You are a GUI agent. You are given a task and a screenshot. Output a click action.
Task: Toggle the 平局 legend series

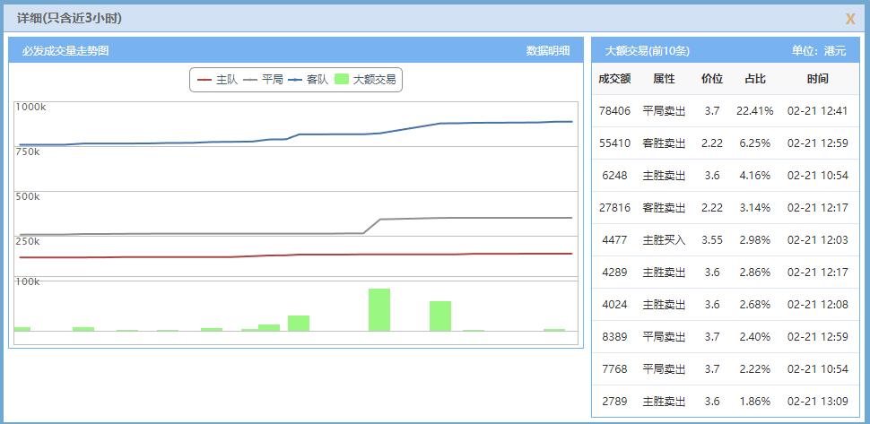click(x=263, y=80)
